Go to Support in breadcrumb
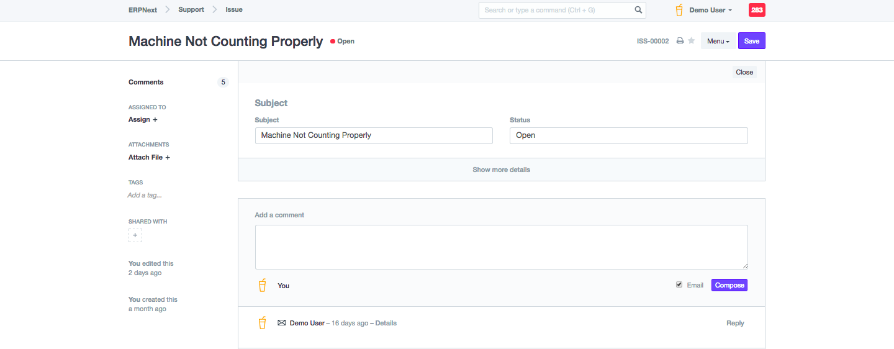The width and height of the screenshot is (894, 349). click(191, 9)
